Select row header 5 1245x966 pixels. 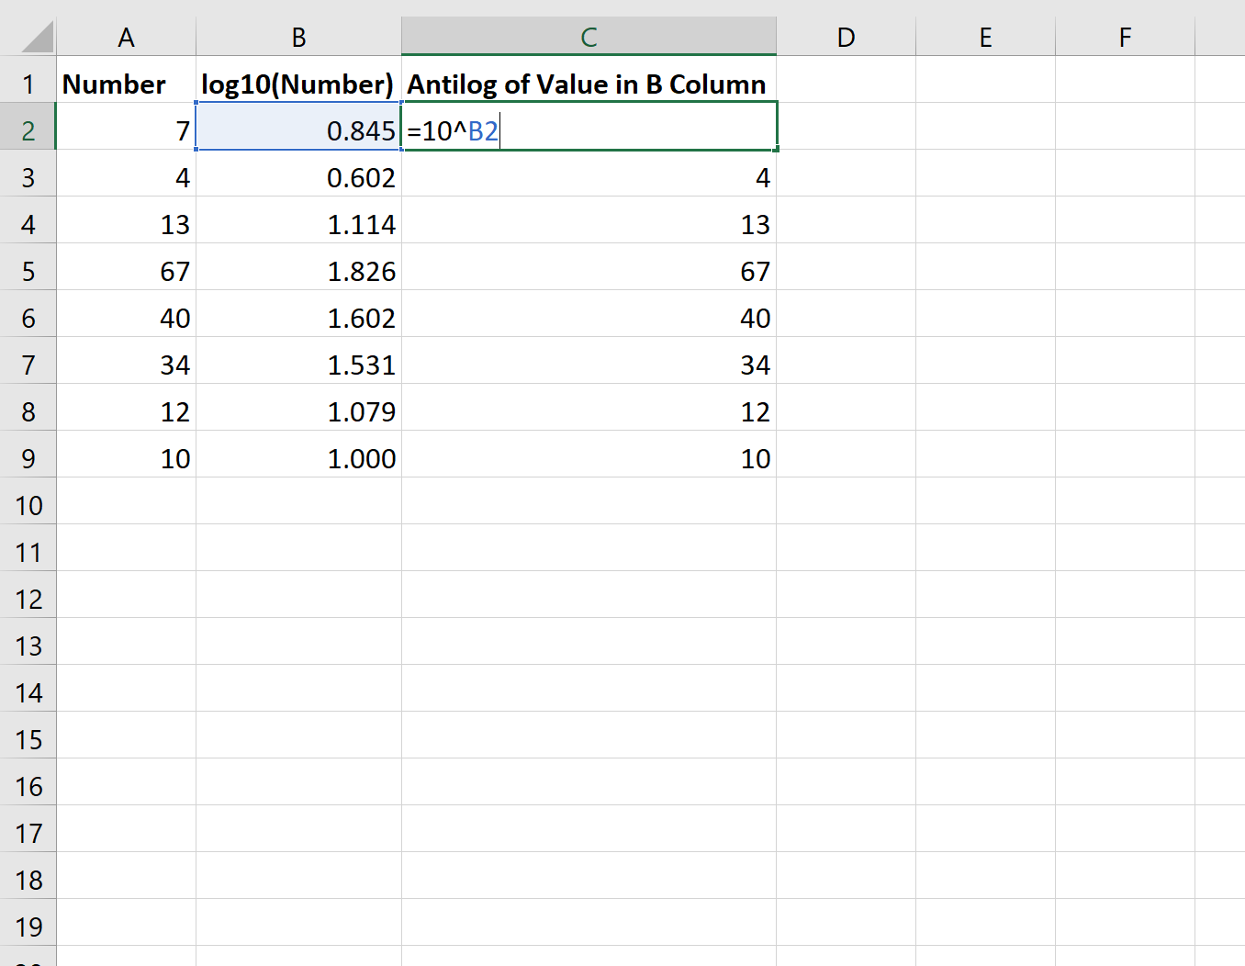click(28, 270)
